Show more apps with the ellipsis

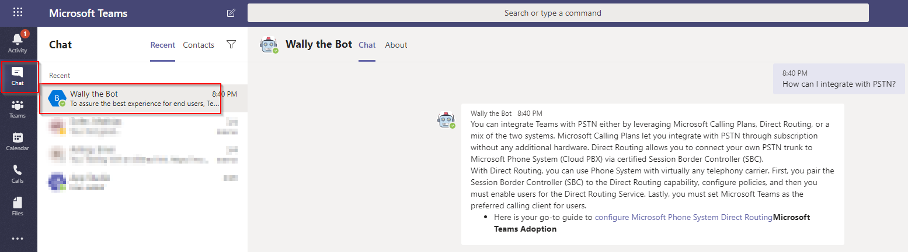click(18, 238)
